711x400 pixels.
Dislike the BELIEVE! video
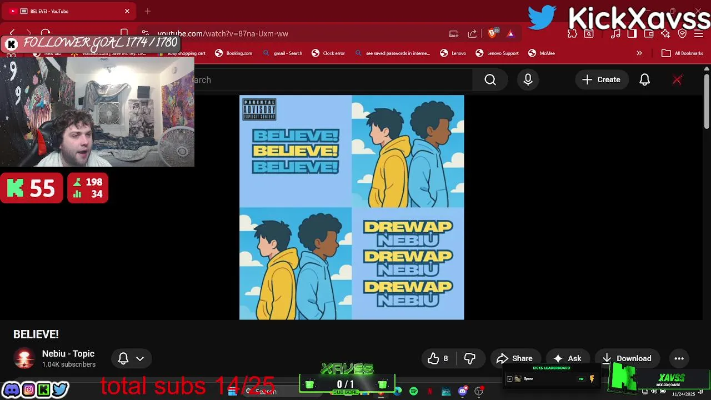pyautogui.click(x=470, y=358)
